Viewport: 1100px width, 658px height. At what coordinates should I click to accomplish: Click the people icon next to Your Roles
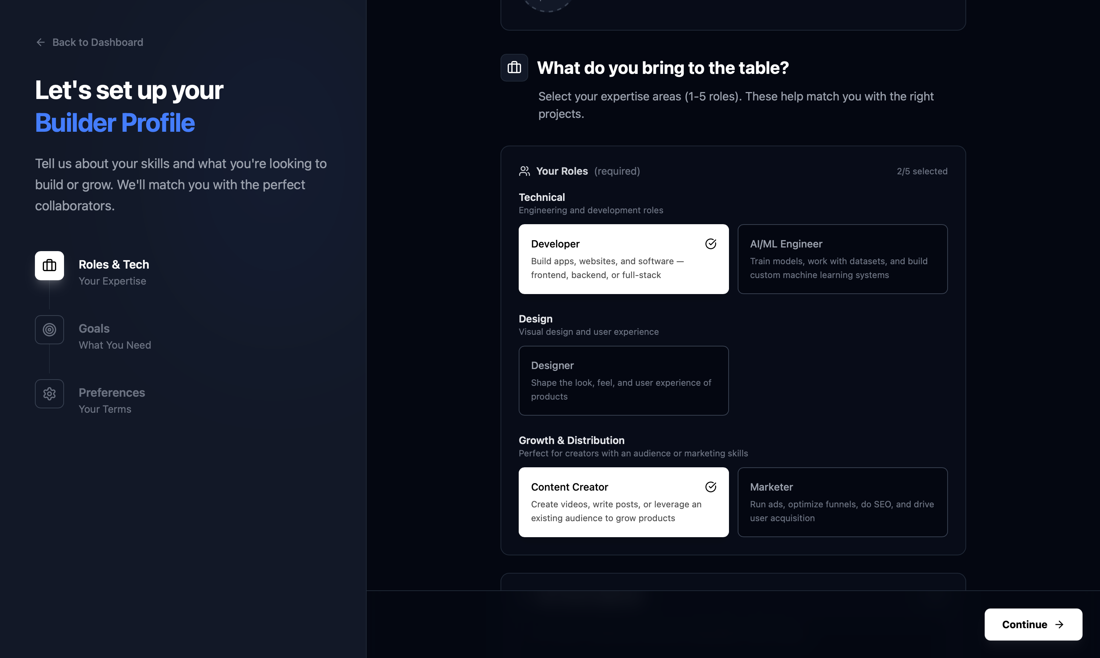point(524,171)
